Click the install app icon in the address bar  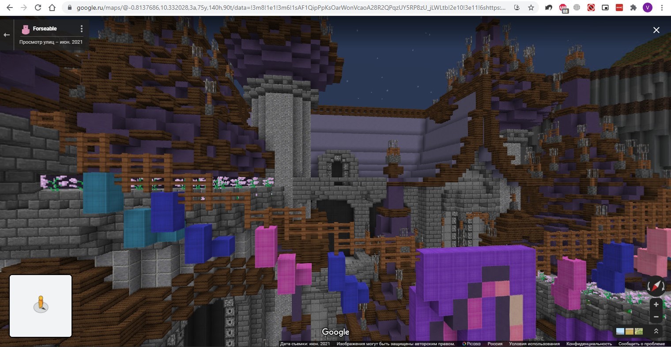pyautogui.click(x=517, y=8)
